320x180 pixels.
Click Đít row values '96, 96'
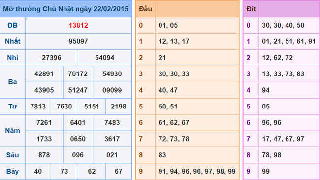271,122
